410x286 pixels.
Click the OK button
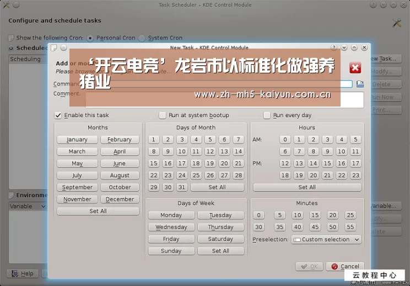click(x=309, y=266)
